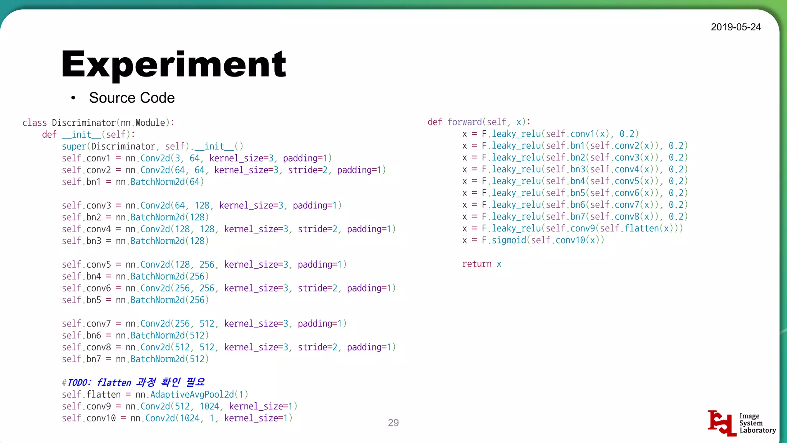Click the Source Code bullet text
Viewport: 787px width, 443px height.
click(132, 98)
